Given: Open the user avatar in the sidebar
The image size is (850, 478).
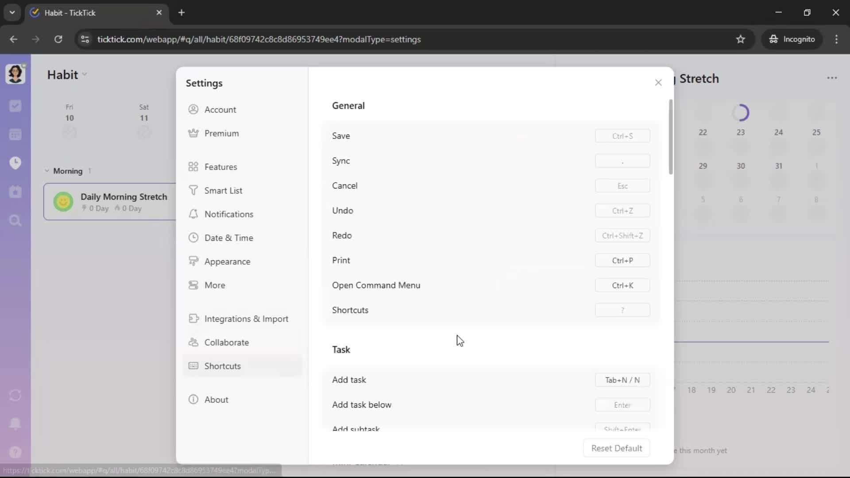Looking at the screenshot, I should [x=15, y=73].
